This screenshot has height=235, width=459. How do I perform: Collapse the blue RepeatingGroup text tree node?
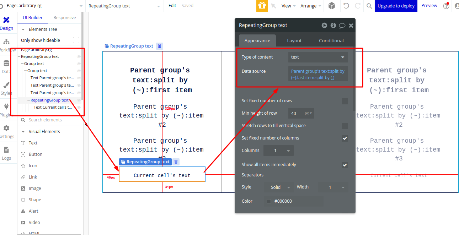click(28, 100)
